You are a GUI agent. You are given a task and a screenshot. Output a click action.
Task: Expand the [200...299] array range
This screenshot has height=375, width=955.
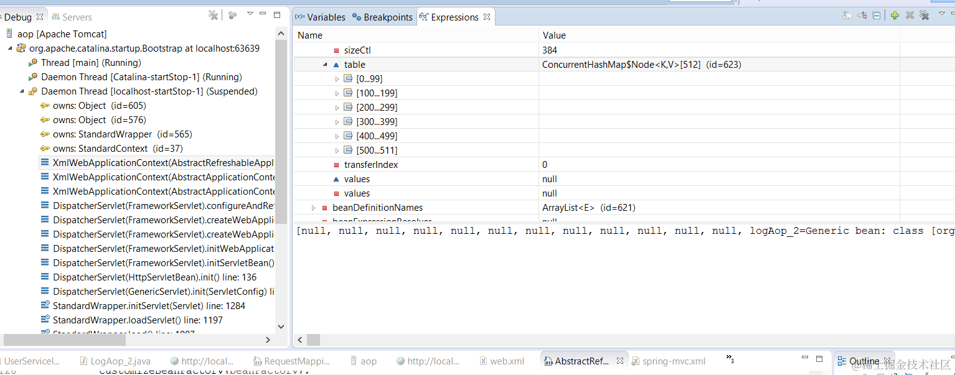click(x=337, y=108)
